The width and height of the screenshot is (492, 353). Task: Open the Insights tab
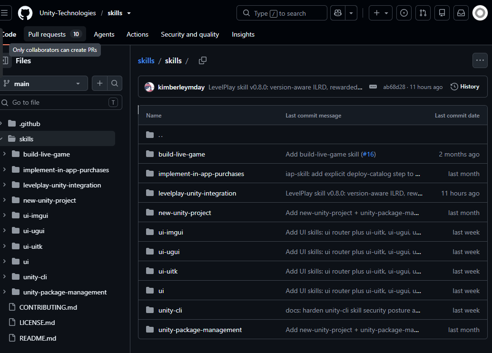click(x=243, y=34)
